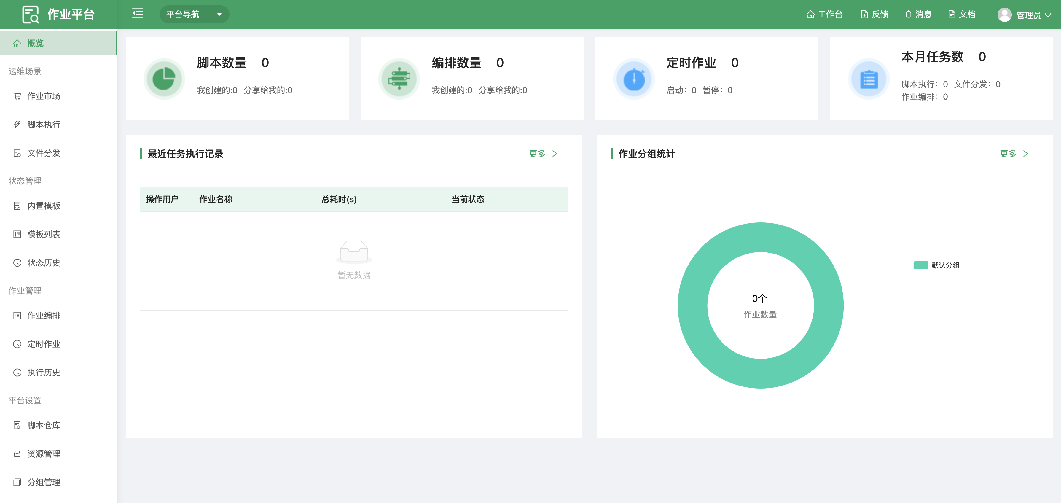Viewport: 1061px width, 503px height.
Task: Click 更多 in 作业分组统计 panel
Action: 1007,154
